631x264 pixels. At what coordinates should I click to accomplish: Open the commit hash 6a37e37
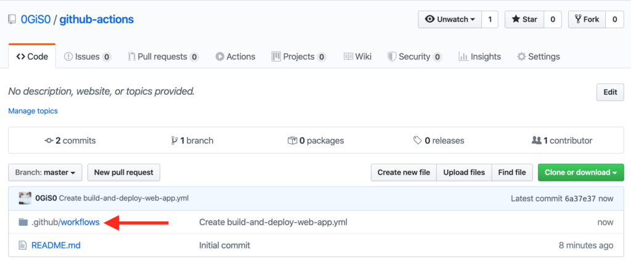580,199
